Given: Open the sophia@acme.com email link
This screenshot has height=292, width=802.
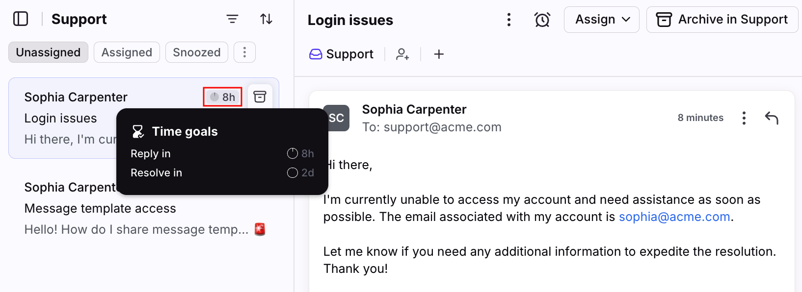Looking at the screenshot, I should tap(674, 217).
